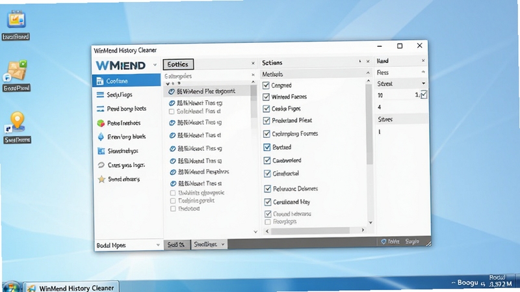Open Ereaforg blowk sidebar entry
Viewport: 520px width, 292px height.
click(126, 137)
